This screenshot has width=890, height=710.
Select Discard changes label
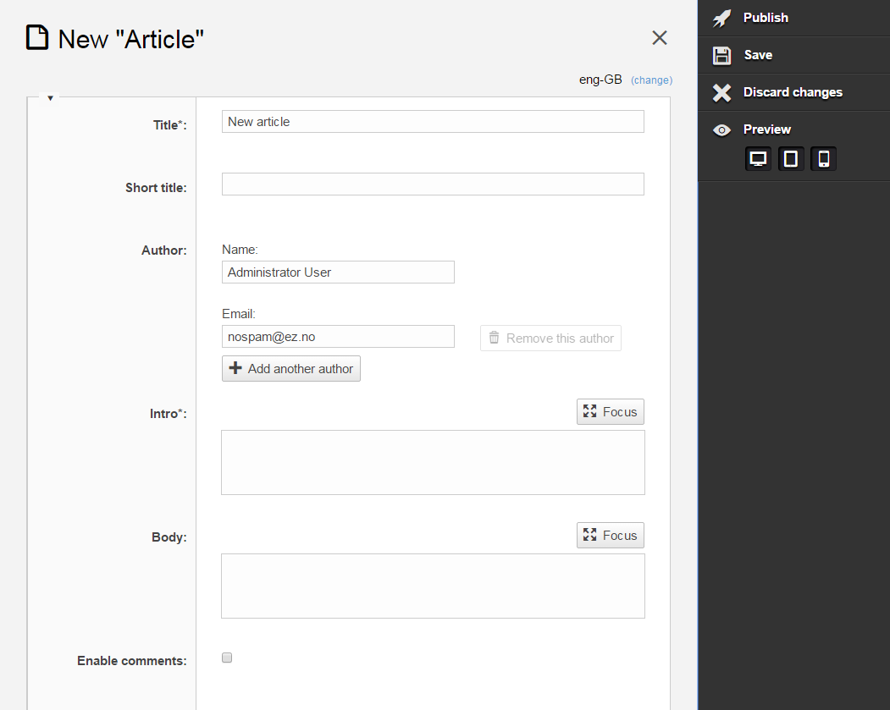pyautogui.click(x=793, y=92)
